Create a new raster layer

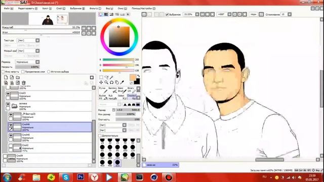click(6, 77)
